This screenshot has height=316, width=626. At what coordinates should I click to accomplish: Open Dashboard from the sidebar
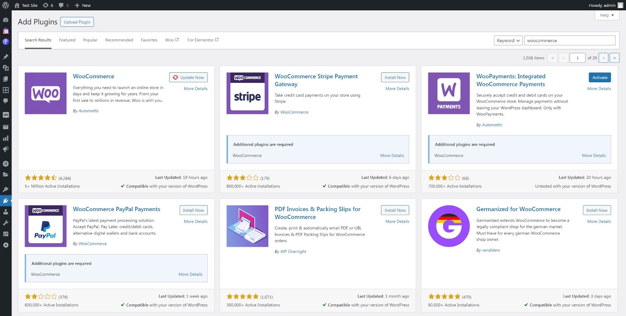click(5, 20)
